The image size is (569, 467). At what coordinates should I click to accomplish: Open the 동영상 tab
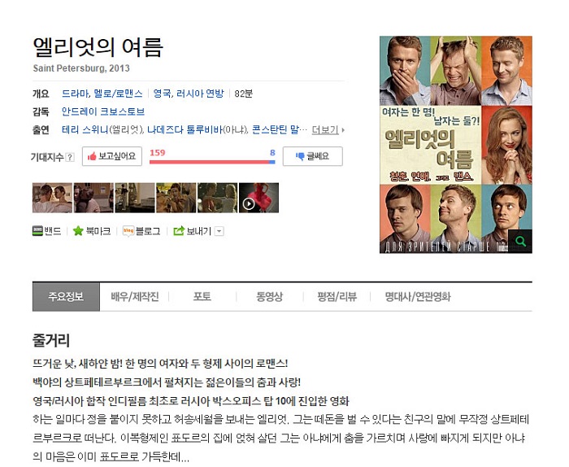coord(269,297)
